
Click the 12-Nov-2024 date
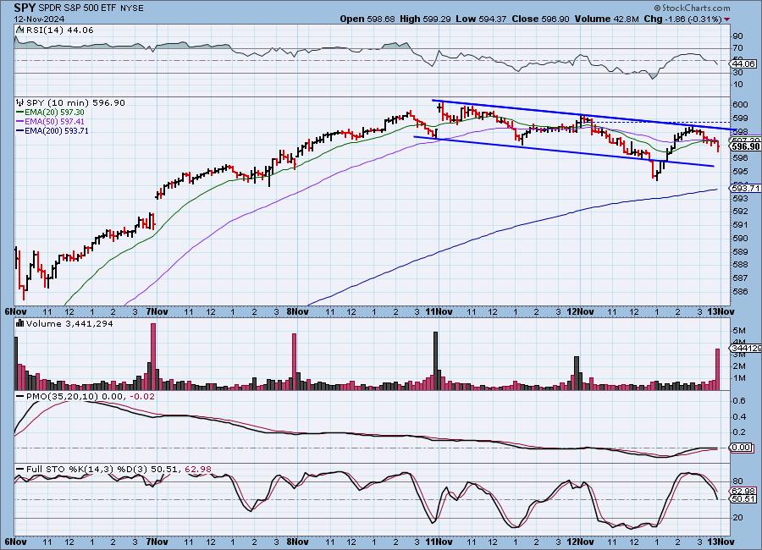click(37, 19)
